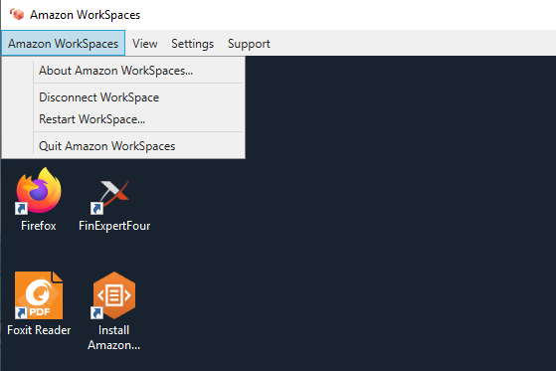Click the Foxit Reader label text
Viewport: 556px width, 371px height.
(x=39, y=330)
